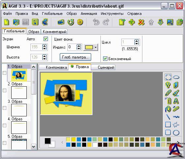Save the GIF using the floppy disk icon
Viewport: 185px width, 159px height.
[x=35, y=22]
